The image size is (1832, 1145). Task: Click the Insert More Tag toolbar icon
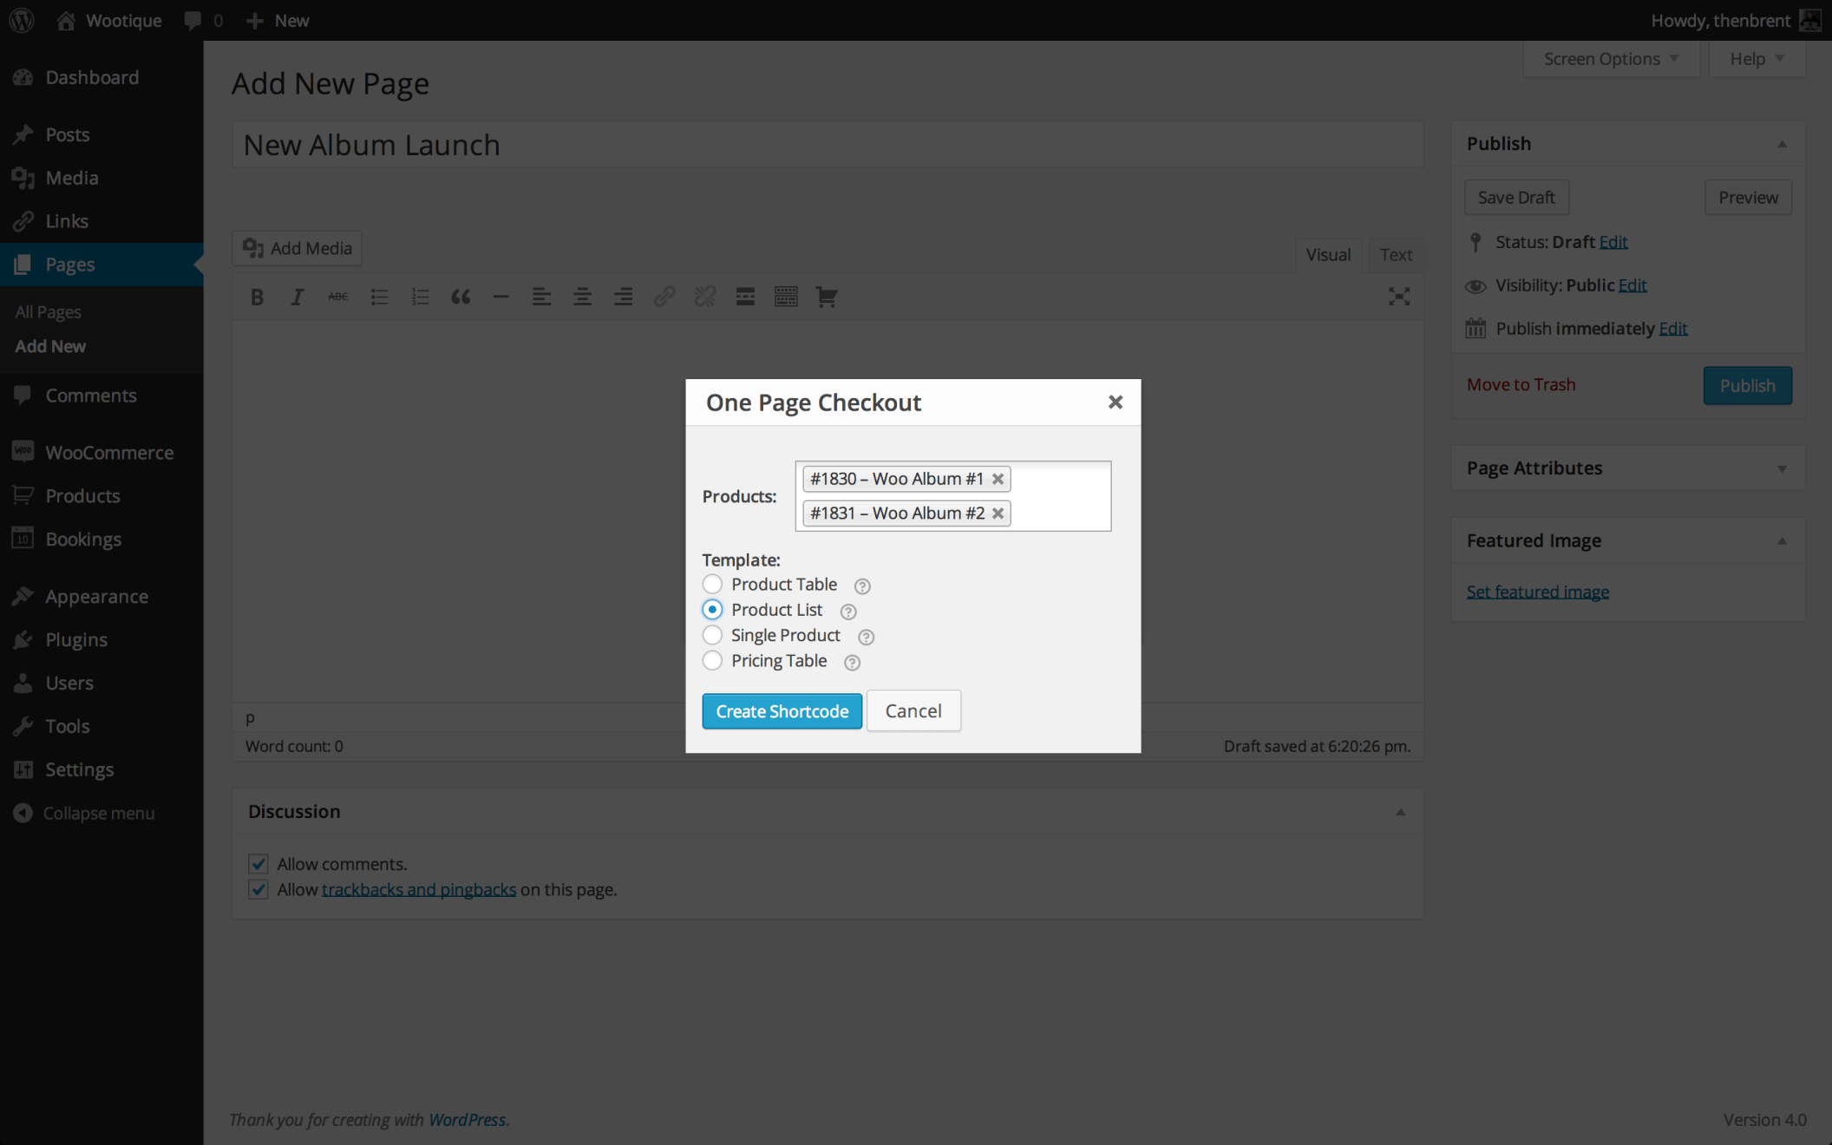click(x=745, y=297)
